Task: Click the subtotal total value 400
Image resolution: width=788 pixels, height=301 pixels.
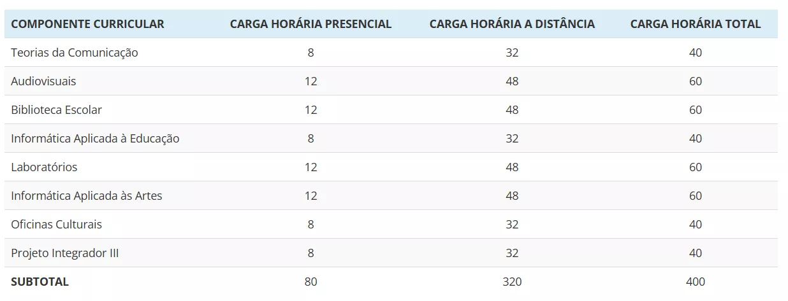Action: click(x=695, y=282)
